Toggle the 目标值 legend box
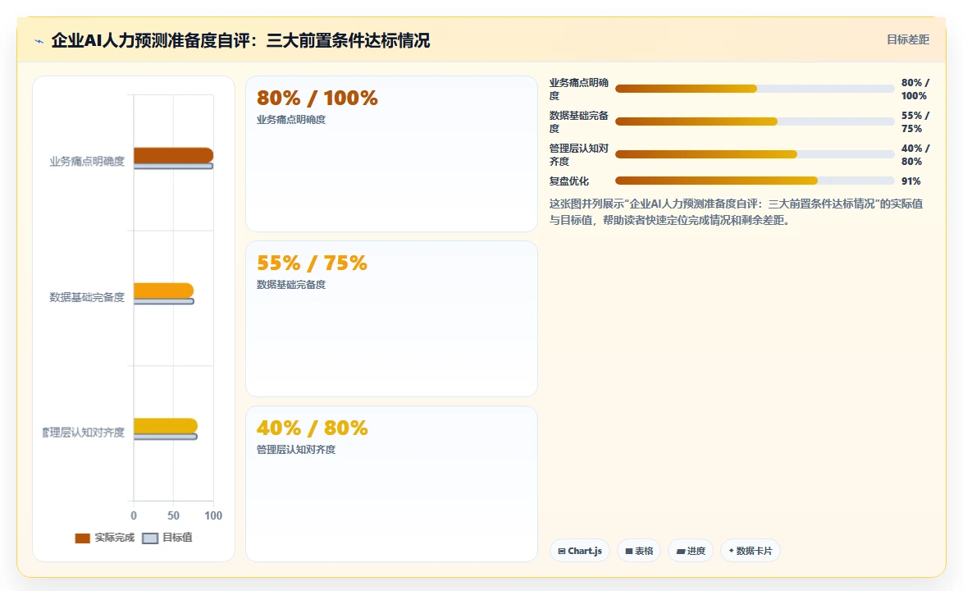Screen dimensions: 963x591 150,538
